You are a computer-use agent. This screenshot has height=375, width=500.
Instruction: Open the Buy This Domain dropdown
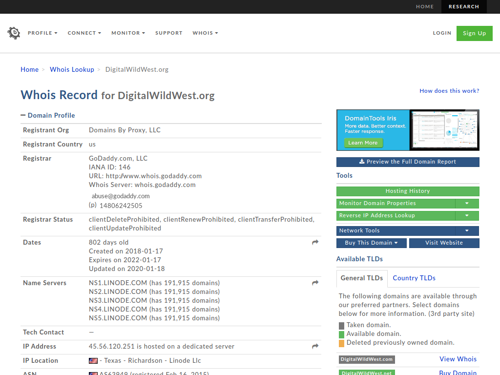(x=372, y=243)
